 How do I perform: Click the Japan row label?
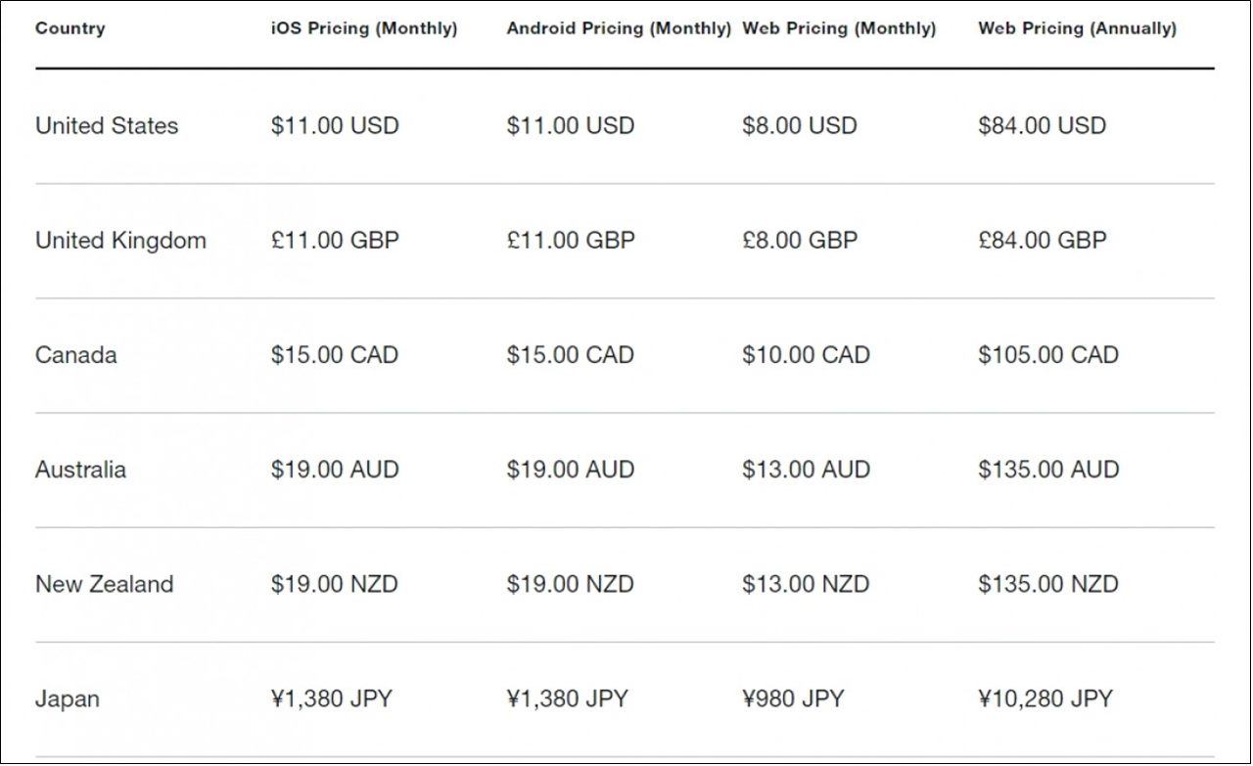click(67, 698)
